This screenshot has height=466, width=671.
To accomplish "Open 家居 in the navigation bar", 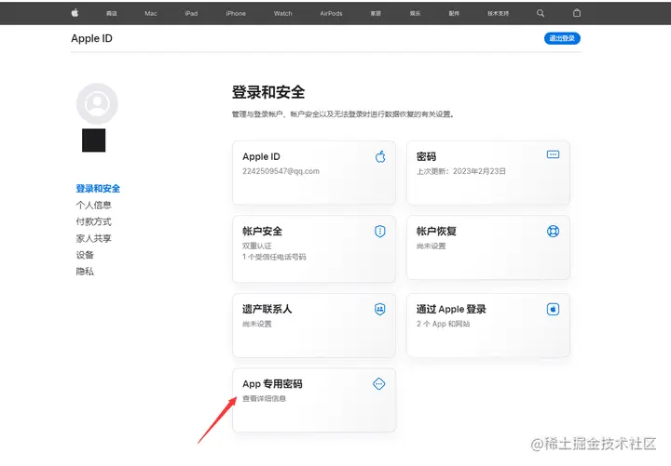I will pyautogui.click(x=376, y=14).
